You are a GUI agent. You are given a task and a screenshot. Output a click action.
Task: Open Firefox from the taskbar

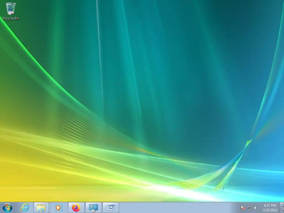pos(76,207)
